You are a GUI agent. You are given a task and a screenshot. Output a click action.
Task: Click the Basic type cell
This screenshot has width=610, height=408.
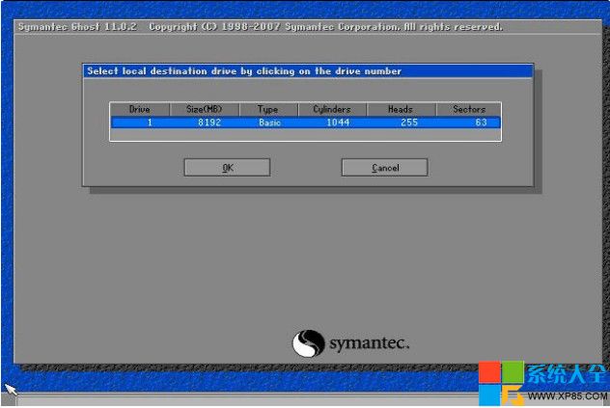[269, 122]
